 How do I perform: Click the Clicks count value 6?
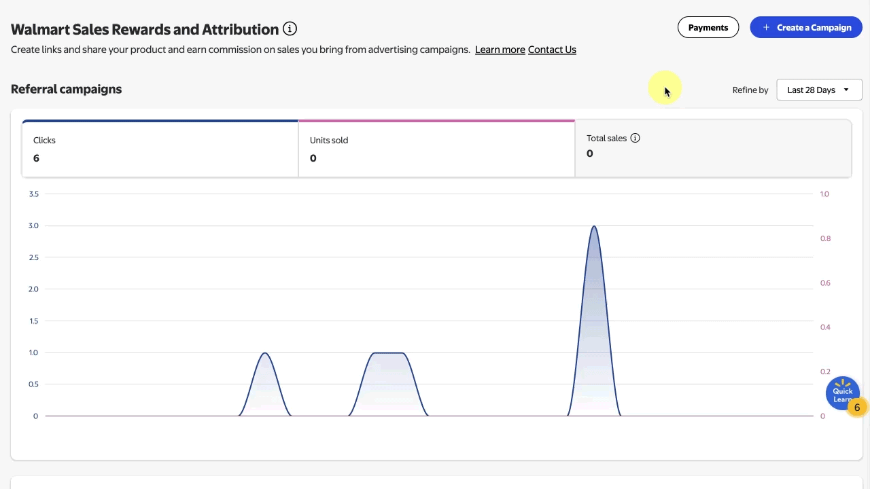pyautogui.click(x=36, y=158)
